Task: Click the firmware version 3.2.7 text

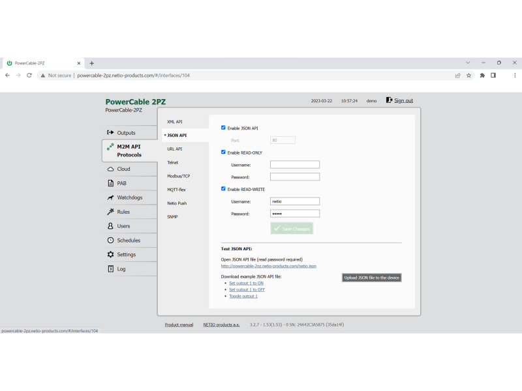Action: [297, 325]
